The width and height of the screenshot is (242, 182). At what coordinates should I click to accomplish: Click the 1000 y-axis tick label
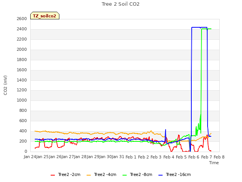pyautogui.click(x=22, y=100)
